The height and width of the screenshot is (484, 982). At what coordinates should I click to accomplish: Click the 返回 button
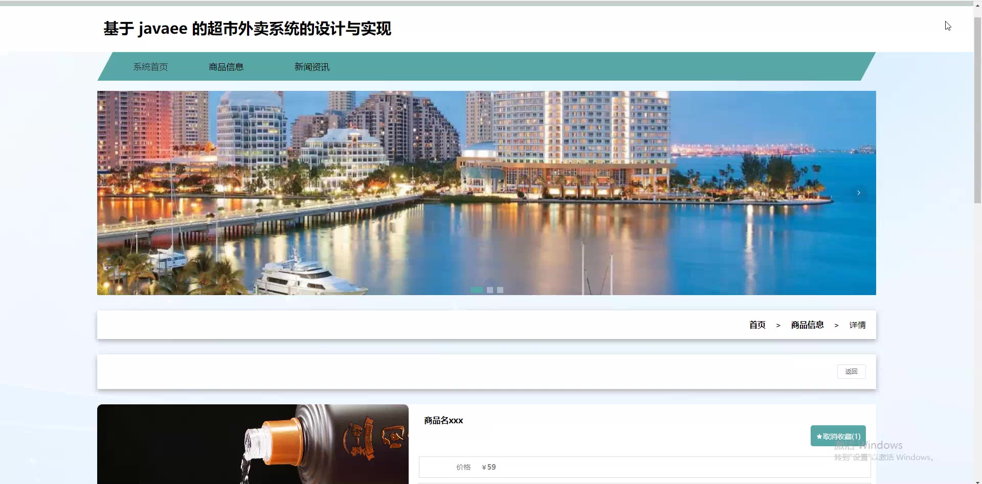point(852,372)
